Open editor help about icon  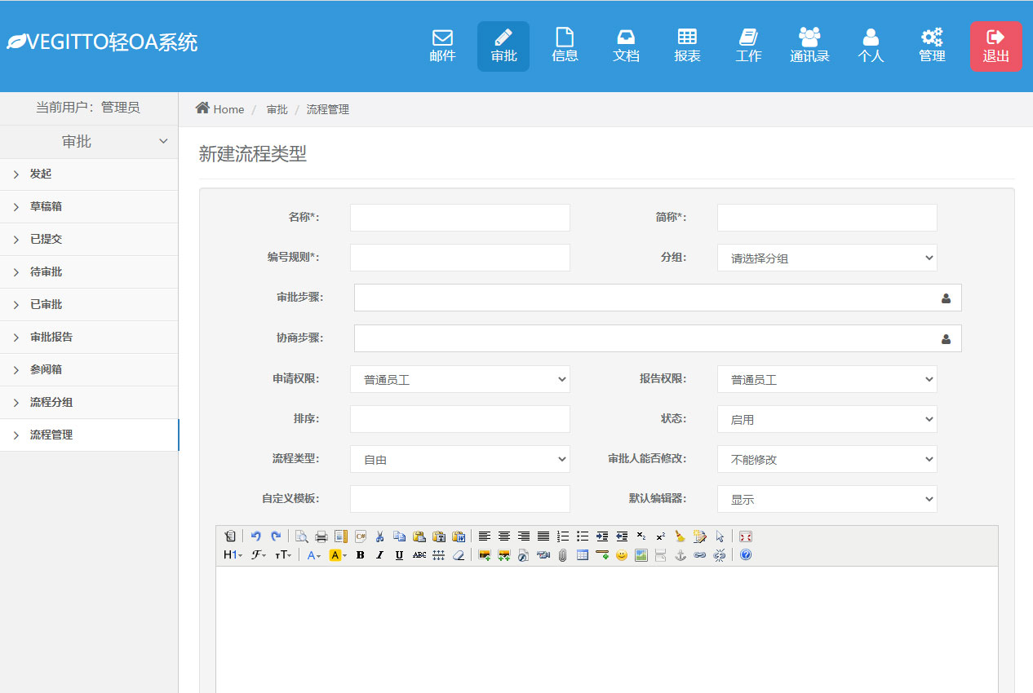pyautogui.click(x=746, y=555)
